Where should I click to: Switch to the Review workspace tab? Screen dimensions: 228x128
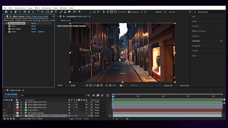click(172, 12)
